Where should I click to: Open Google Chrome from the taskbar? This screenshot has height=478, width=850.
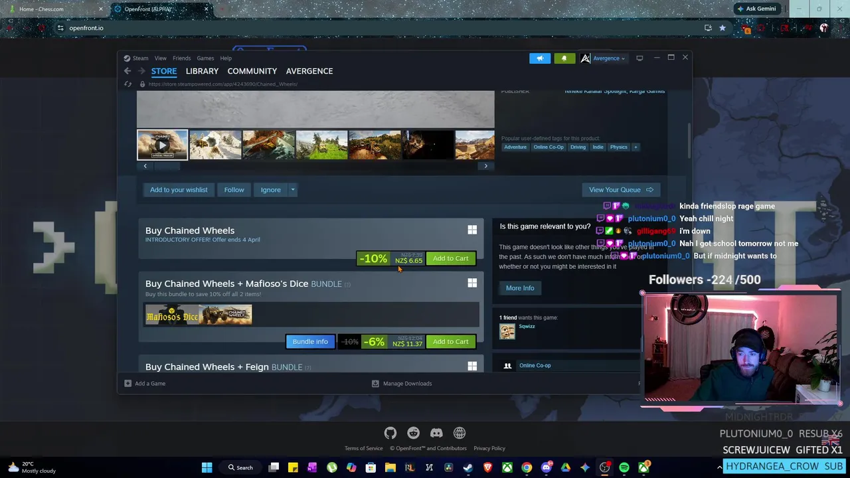tap(527, 468)
